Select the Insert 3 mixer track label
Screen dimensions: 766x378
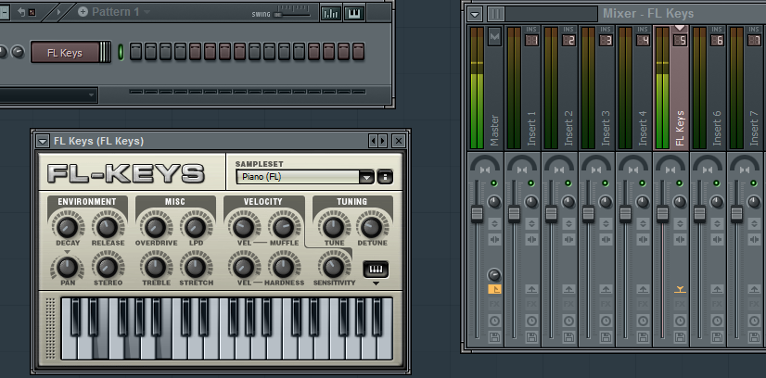click(606, 128)
